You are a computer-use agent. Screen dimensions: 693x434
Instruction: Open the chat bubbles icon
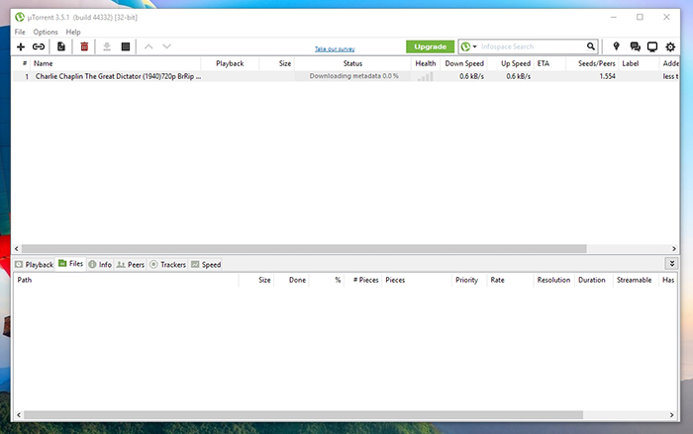click(x=635, y=46)
